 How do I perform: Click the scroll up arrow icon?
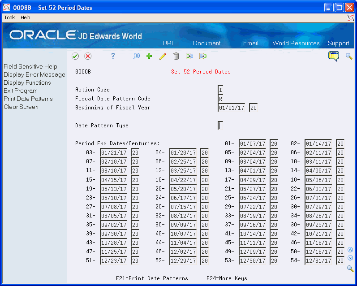(x=350, y=250)
